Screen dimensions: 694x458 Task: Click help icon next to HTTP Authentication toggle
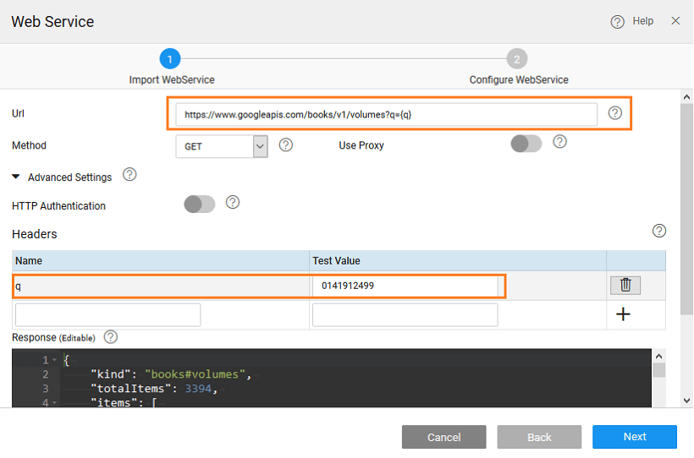(234, 203)
